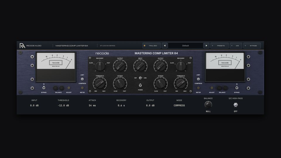Click right channel Meter screw
The image size is (281, 158).
tap(198, 88)
